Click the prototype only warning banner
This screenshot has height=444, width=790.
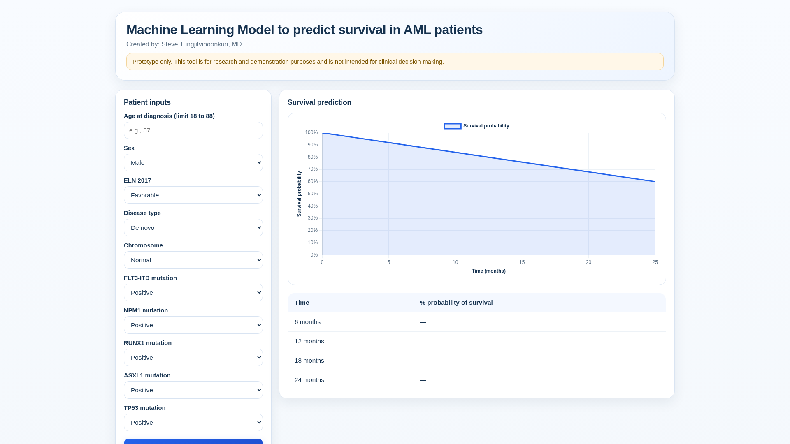pyautogui.click(x=395, y=62)
